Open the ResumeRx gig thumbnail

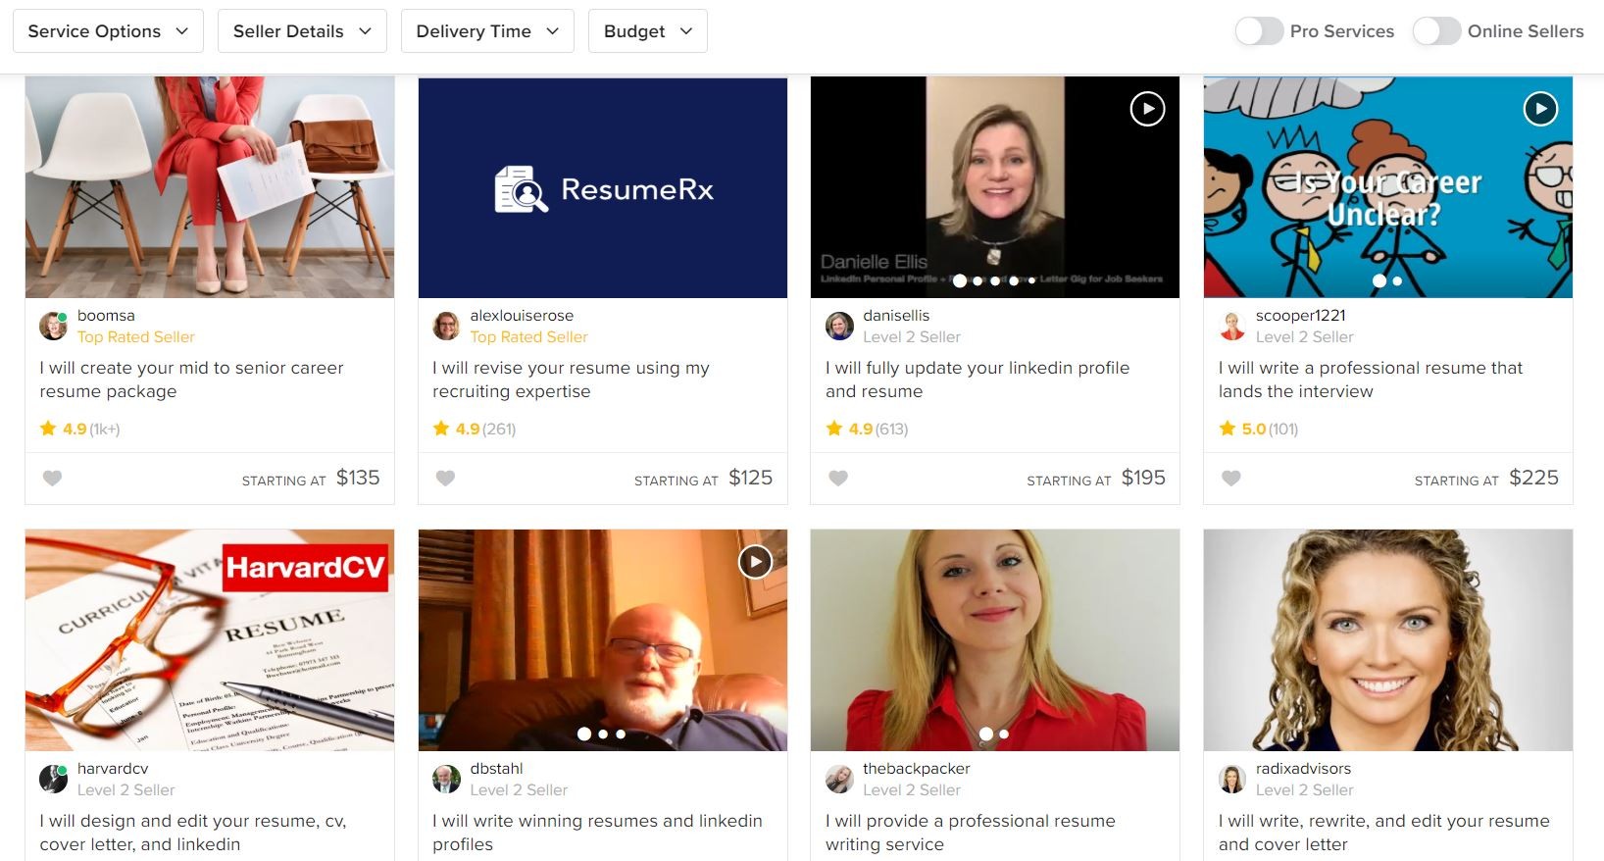click(x=602, y=187)
